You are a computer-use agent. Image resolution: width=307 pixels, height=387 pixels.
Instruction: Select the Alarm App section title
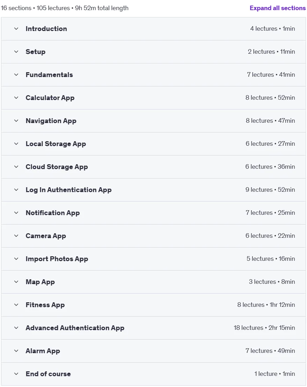coord(43,351)
